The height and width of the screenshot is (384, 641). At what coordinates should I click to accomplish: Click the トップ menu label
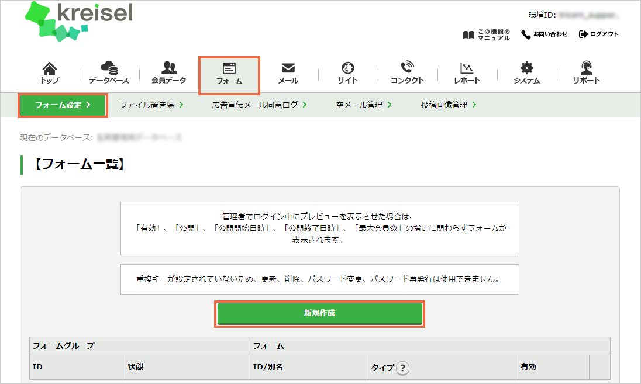tap(50, 81)
